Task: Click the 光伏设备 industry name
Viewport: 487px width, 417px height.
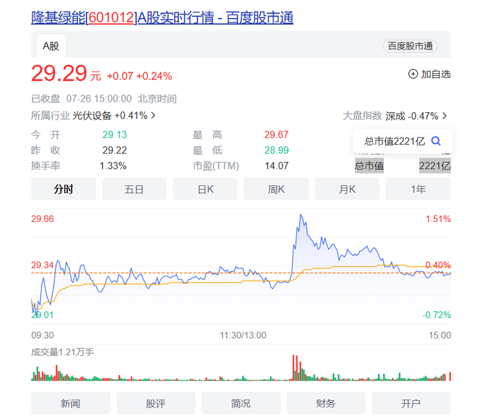Action: (x=92, y=116)
